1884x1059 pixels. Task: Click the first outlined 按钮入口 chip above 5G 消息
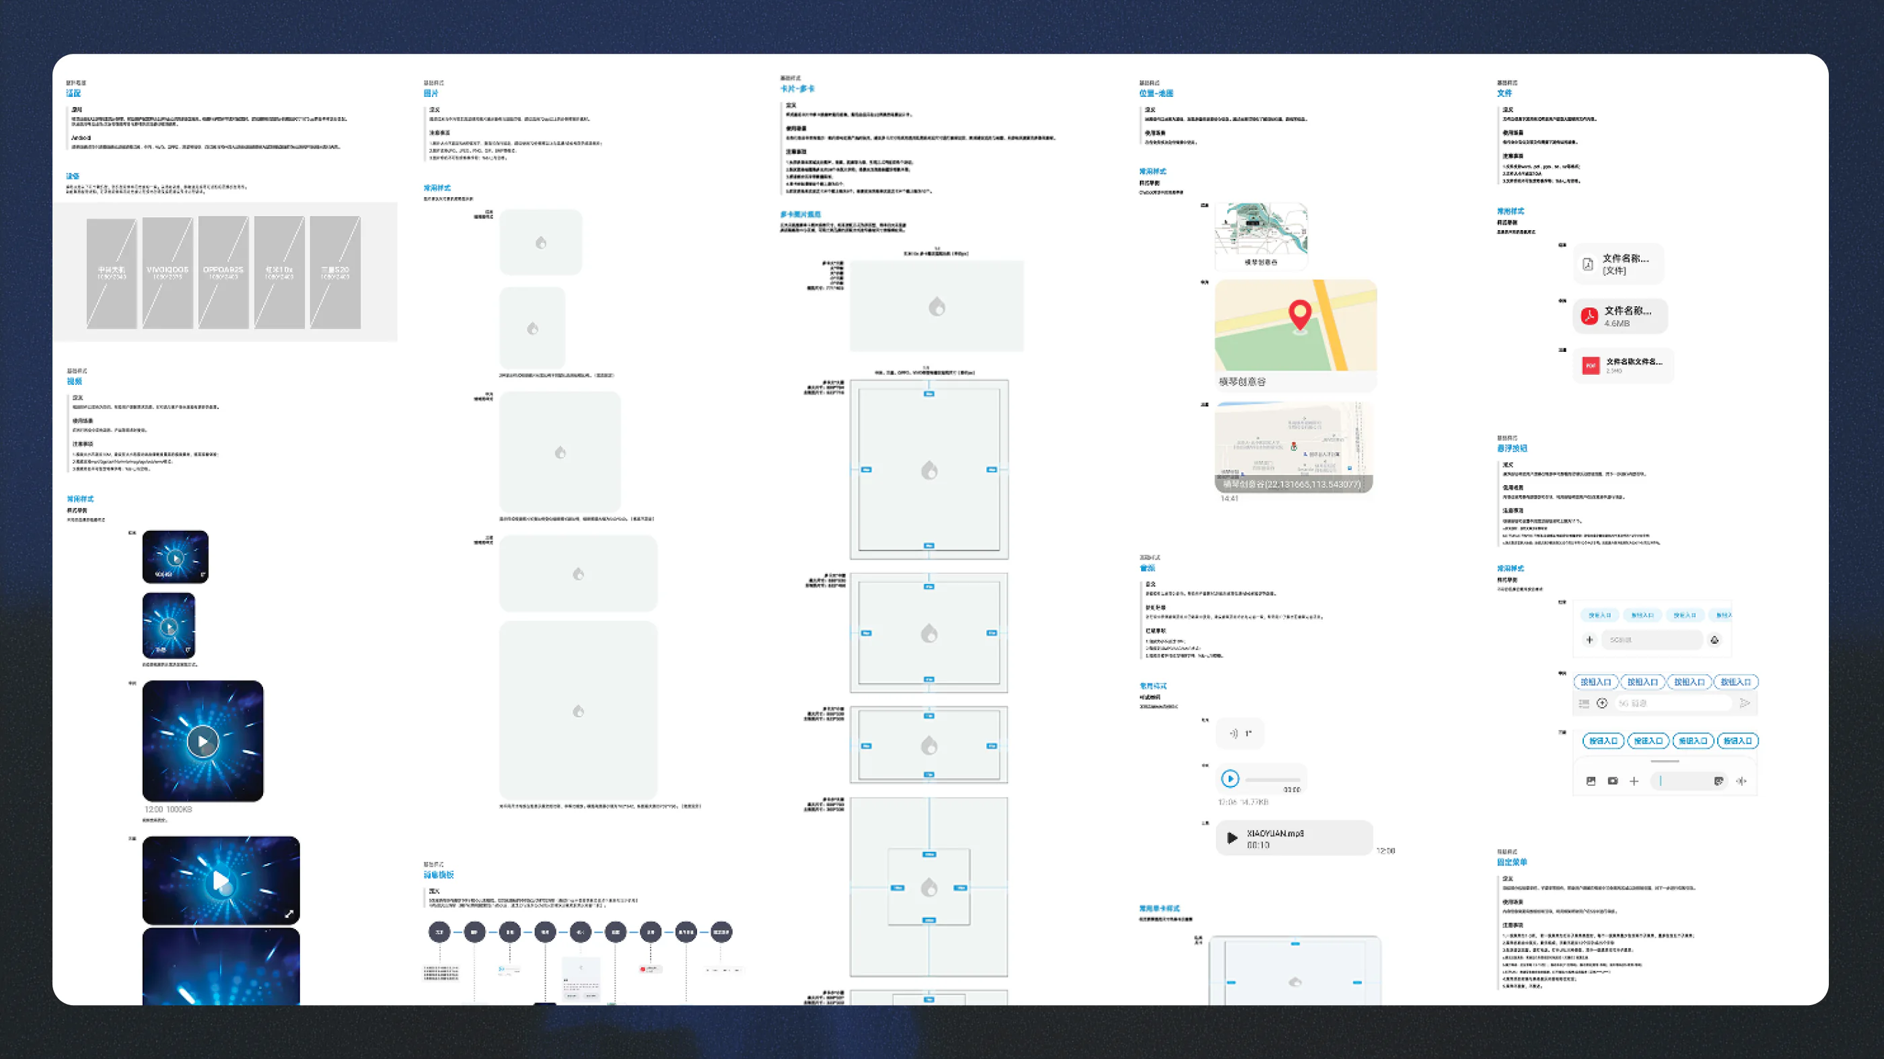click(1595, 682)
